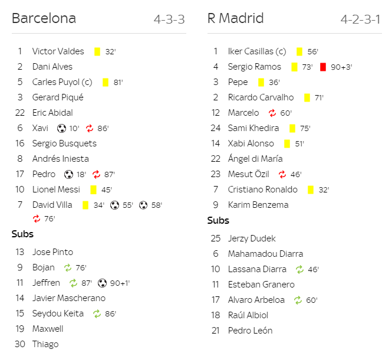Click Lionel Messi's yellow card icon
This screenshot has width=392, height=356.
tap(94, 190)
